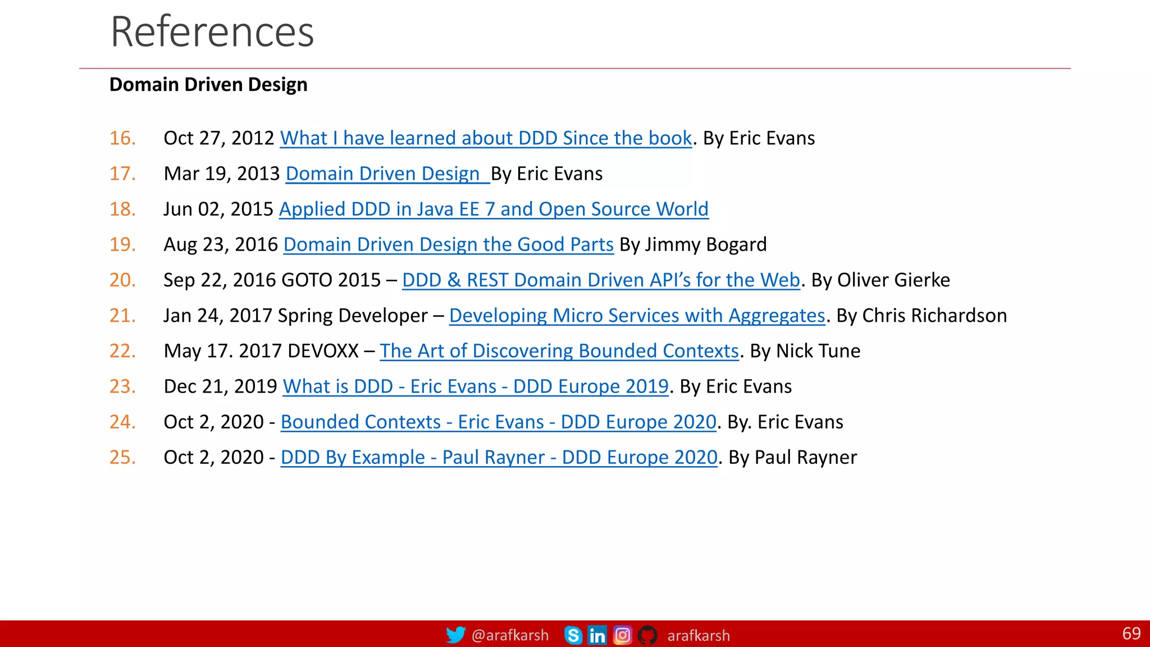The image size is (1150, 647).
Task: Click the slide number 69
Action: [1131, 634]
